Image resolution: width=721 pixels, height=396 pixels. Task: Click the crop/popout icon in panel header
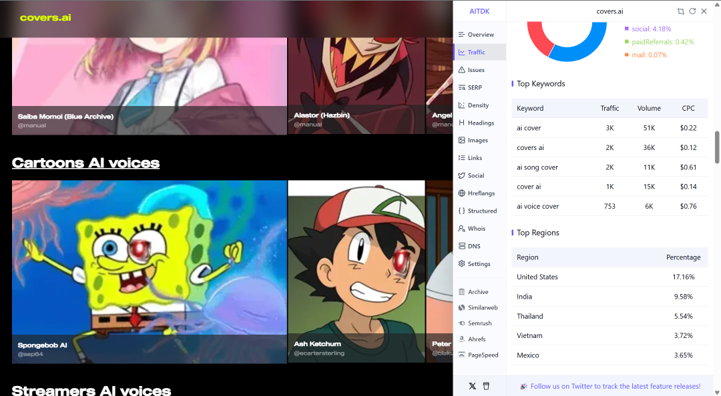[680, 11]
